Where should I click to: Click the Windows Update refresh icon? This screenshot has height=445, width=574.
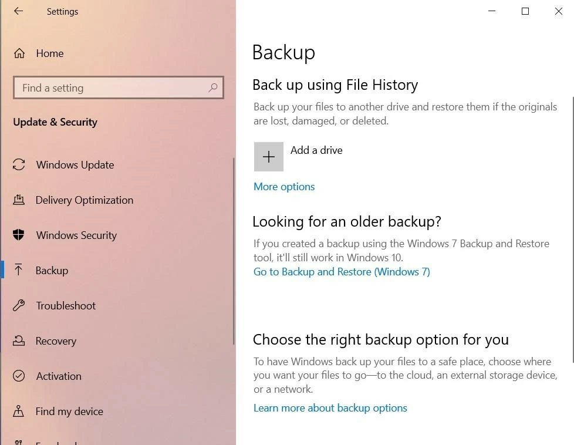coord(19,165)
